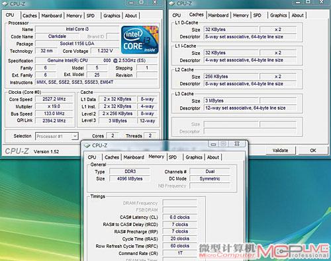Image resolution: width=331 pixels, height=261 pixels.
Task: Close the front CPU-Z memory window
Action: (x=237, y=144)
